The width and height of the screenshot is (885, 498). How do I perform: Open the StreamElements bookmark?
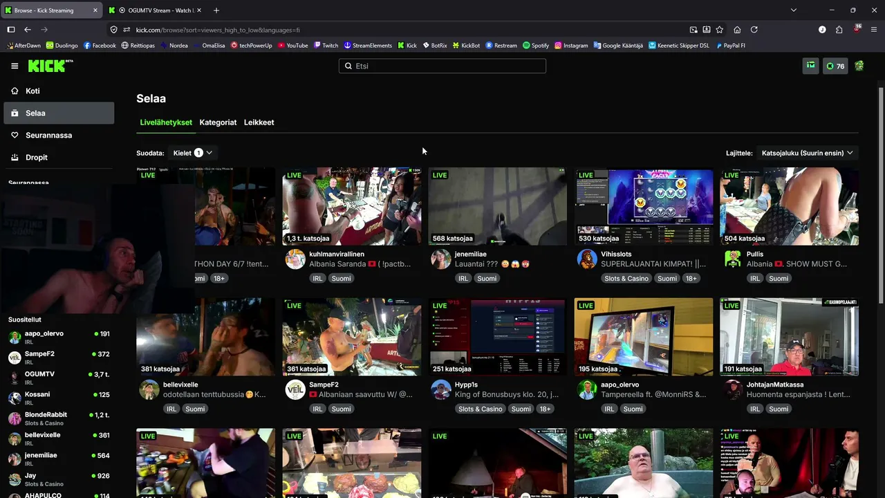[368, 46]
